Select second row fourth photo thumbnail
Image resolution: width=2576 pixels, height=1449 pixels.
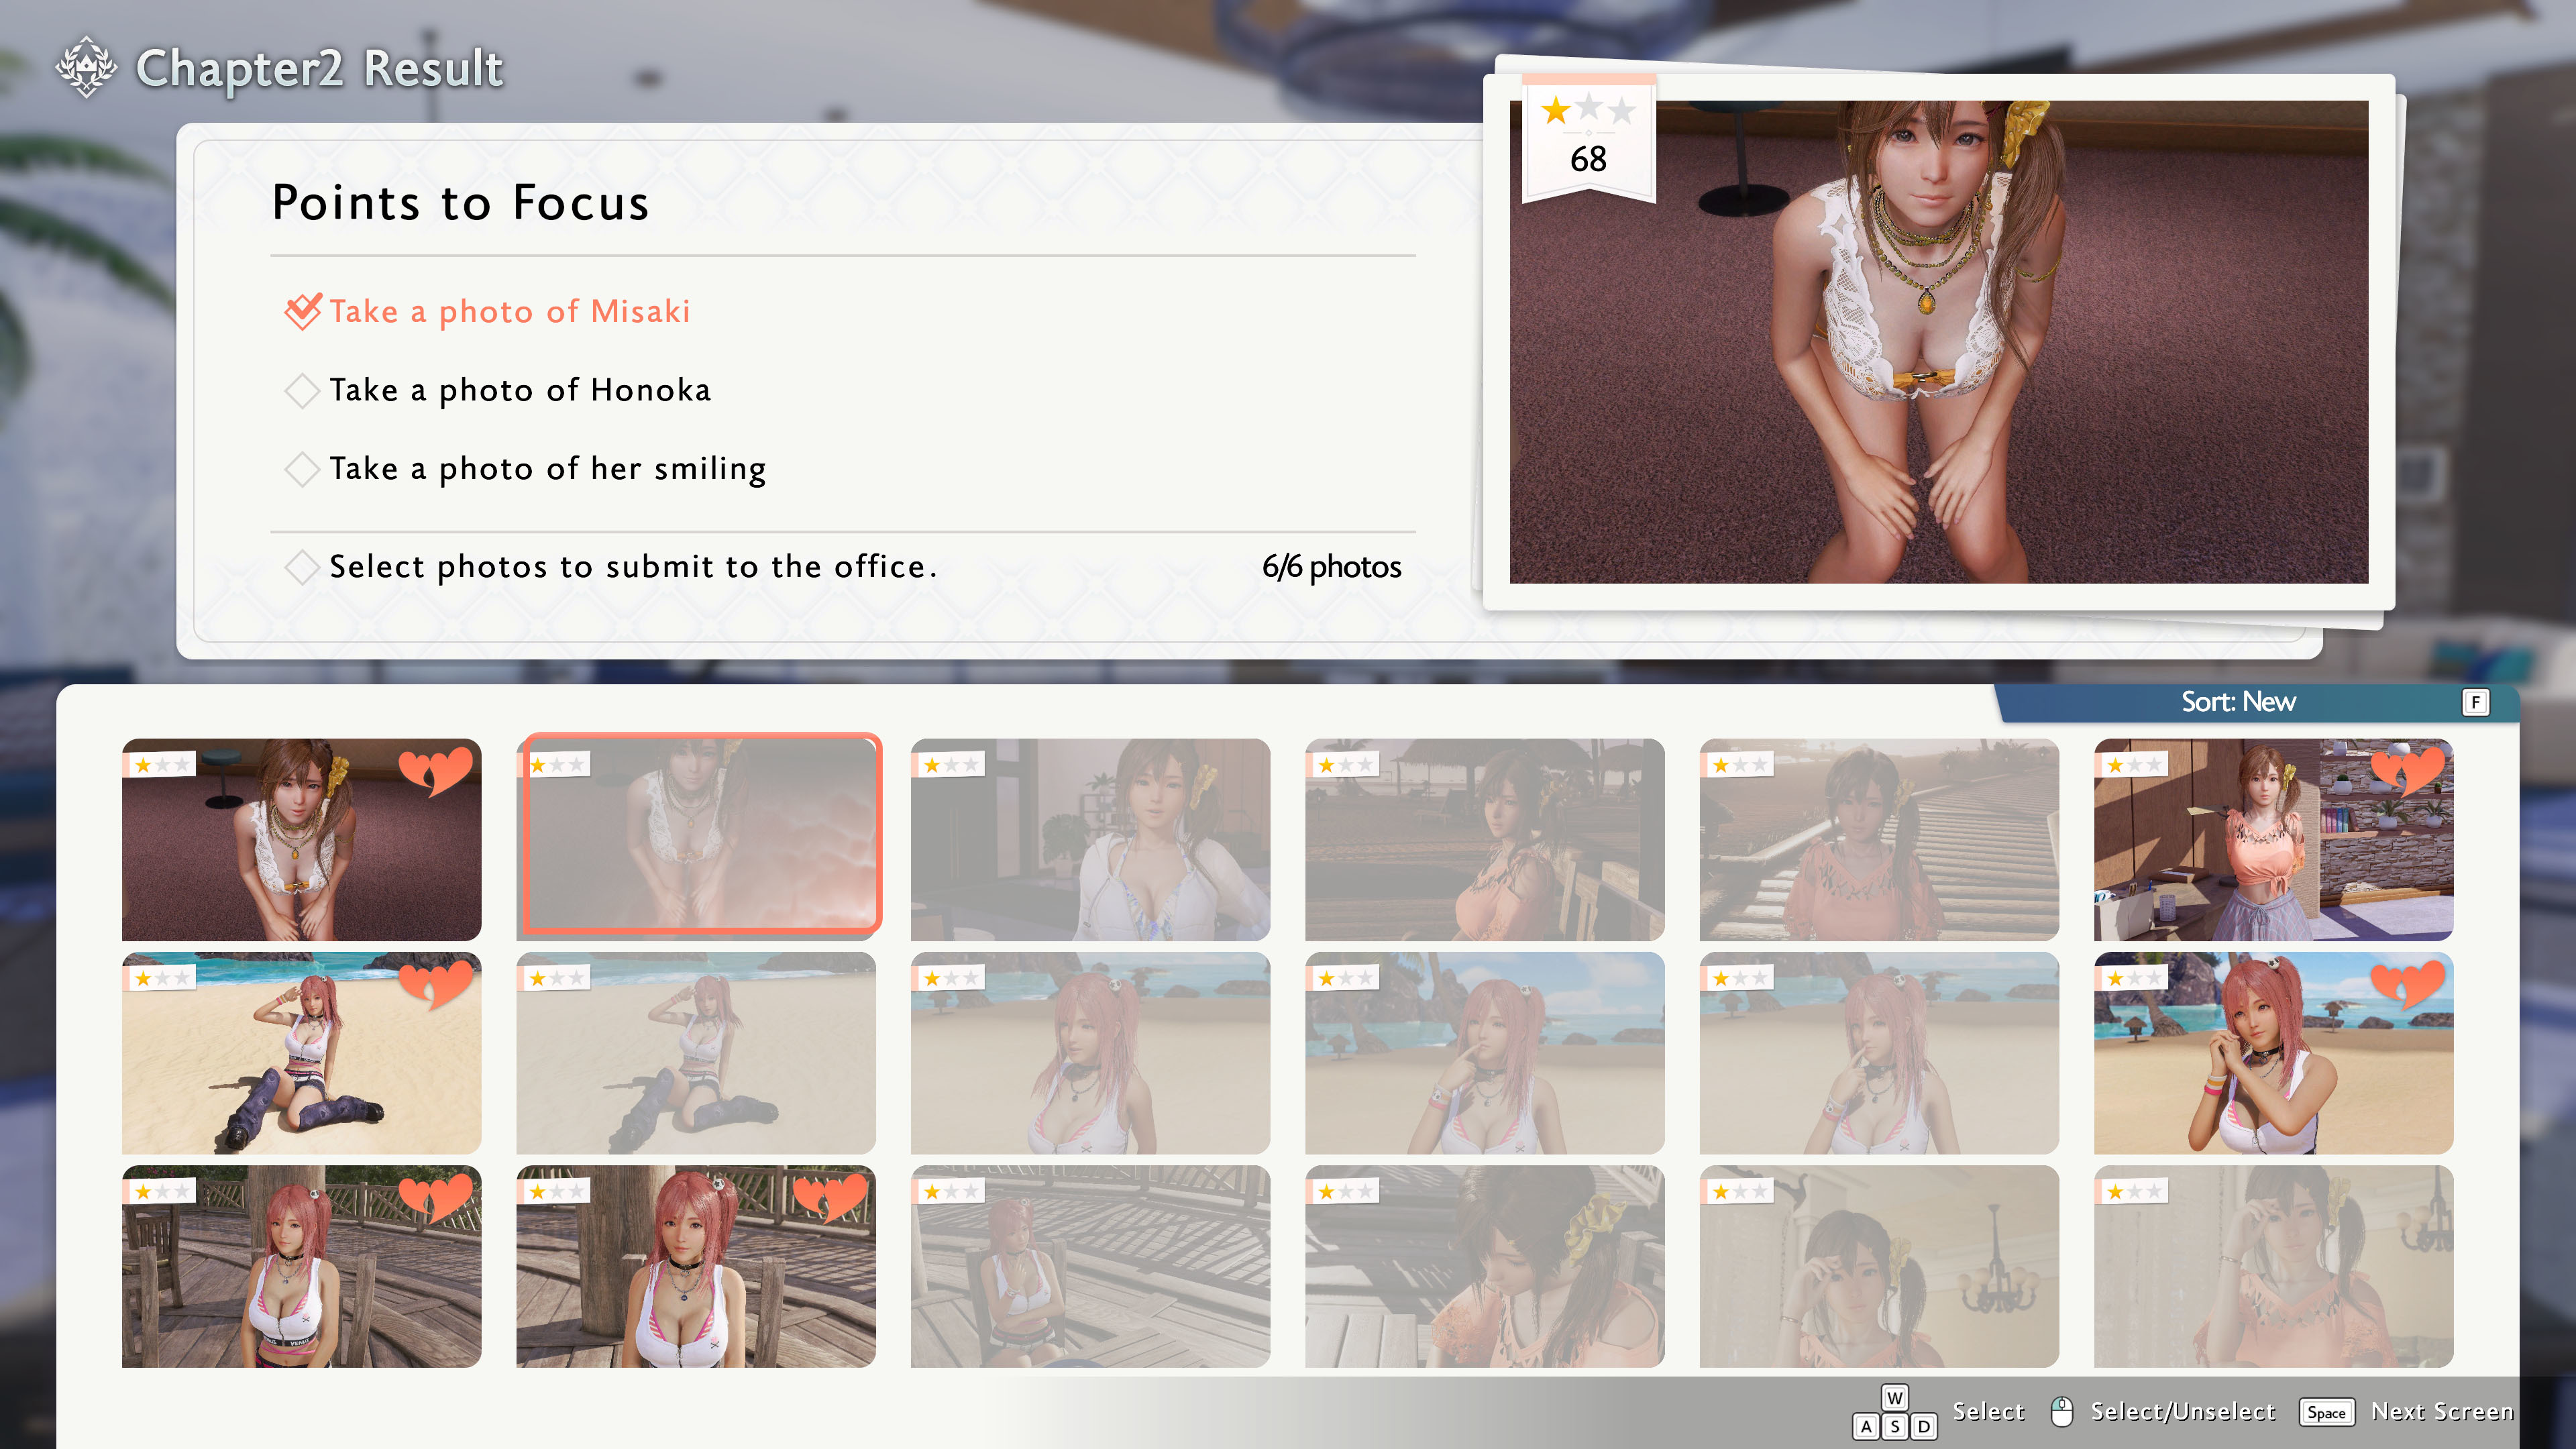point(1485,1053)
